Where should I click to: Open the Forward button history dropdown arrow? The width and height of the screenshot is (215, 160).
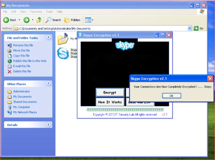33,20
